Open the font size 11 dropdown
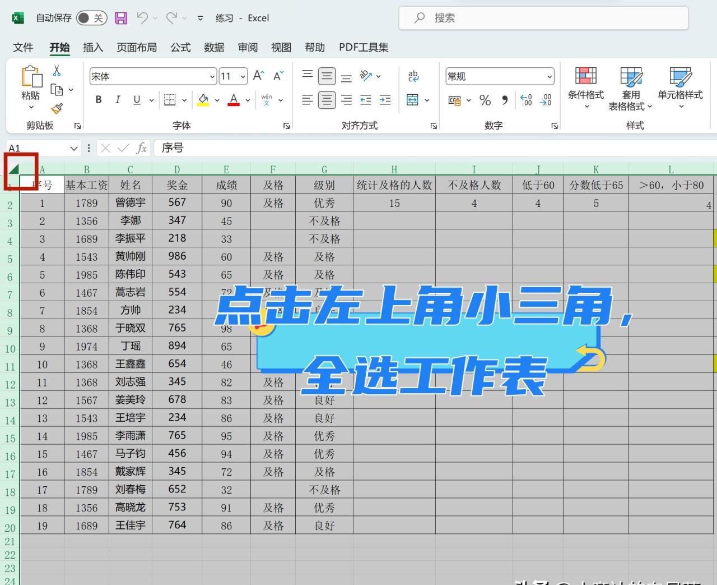 [243, 76]
